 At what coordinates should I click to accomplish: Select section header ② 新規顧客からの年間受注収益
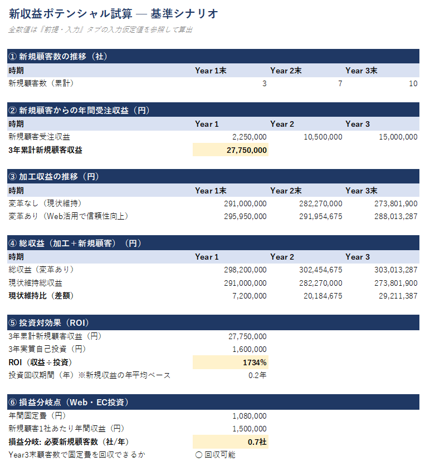click(213, 110)
